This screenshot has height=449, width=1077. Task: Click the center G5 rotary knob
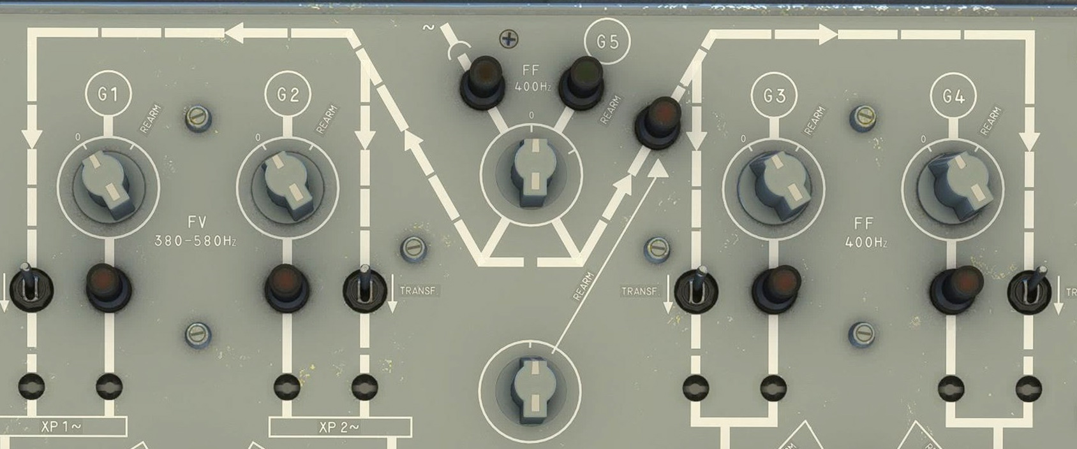tap(530, 175)
